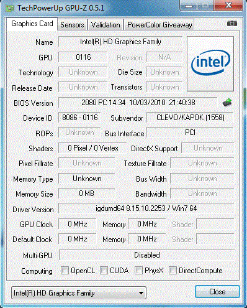Click the Device ID field 8086 - 0116
The height and width of the screenshot is (308, 247).
[79, 118]
